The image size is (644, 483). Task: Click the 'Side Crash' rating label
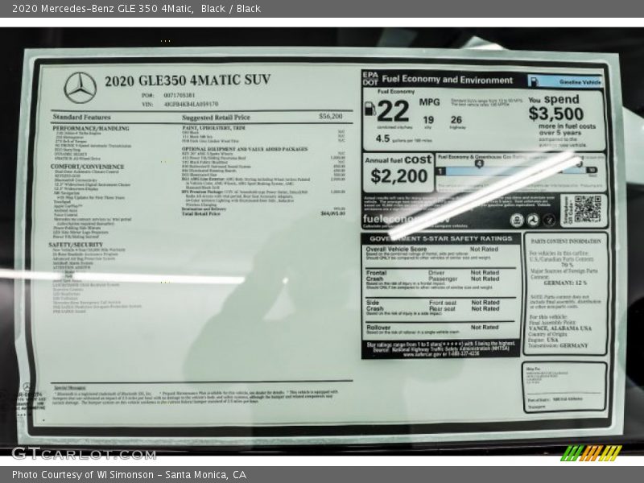click(x=374, y=306)
